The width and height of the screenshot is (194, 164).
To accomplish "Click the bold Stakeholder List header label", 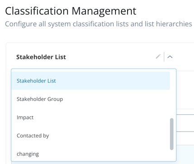I will [41, 57].
